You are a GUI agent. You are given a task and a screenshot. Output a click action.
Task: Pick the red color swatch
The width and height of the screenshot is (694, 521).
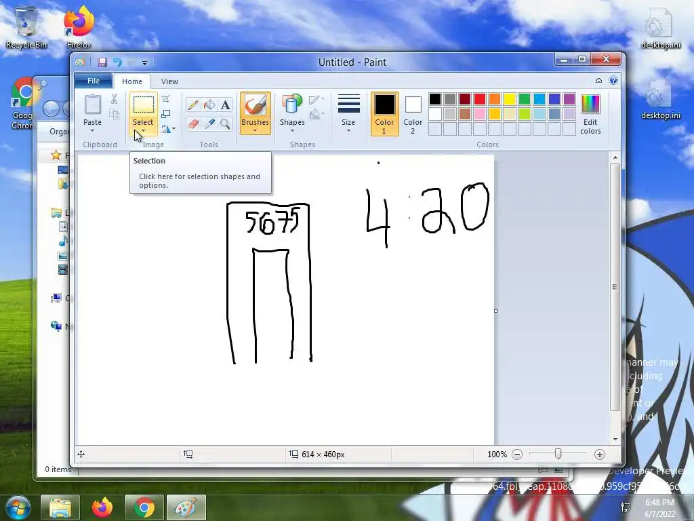click(480, 99)
